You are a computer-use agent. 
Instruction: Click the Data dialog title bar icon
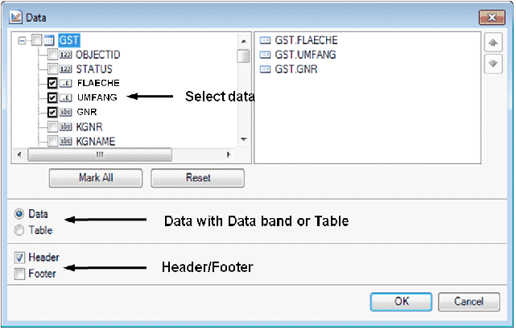click(x=17, y=15)
